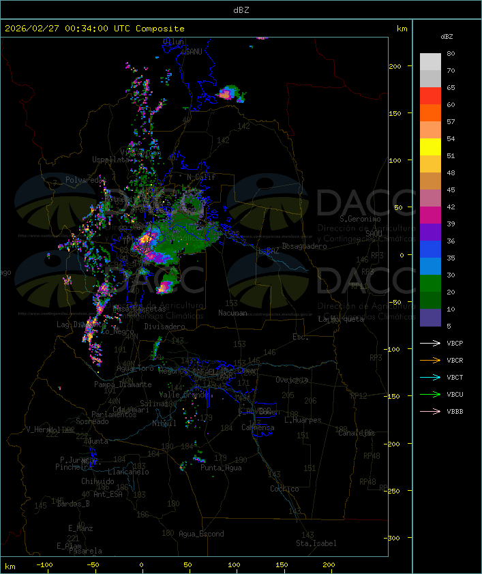Click the Sta.Isabel place label

click(316, 543)
